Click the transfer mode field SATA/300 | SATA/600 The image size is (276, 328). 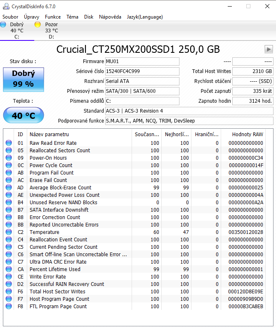coord(142,91)
